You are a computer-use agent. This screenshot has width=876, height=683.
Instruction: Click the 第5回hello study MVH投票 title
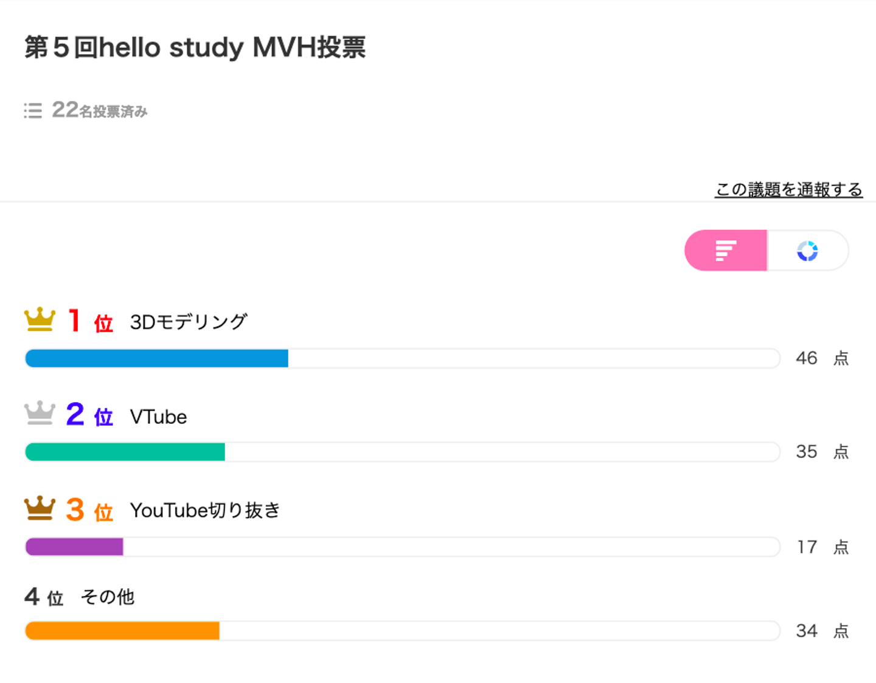[195, 47]
